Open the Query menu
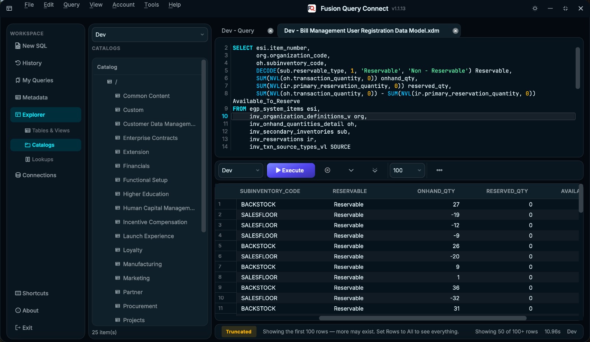 click(x=72, y=5)
